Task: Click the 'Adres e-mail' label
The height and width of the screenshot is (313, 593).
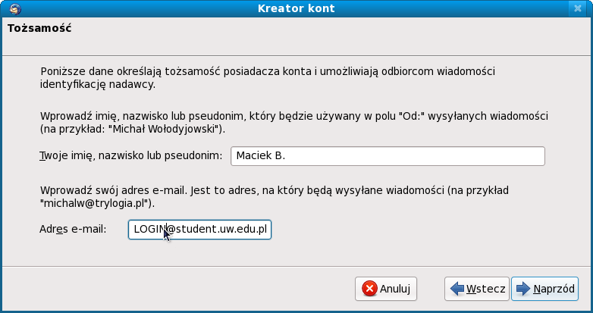Action: [73, 229]
